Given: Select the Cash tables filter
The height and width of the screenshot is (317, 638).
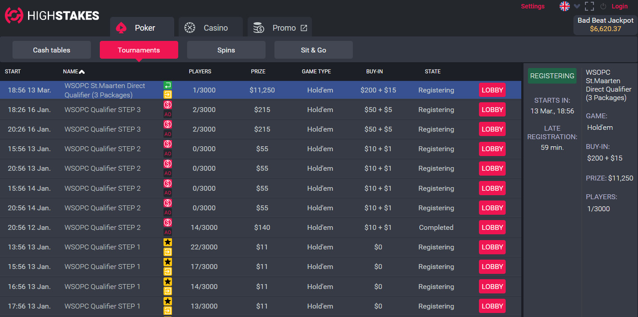Looking at the screenshot, I should pyautogui.click(x=52, y=50).
